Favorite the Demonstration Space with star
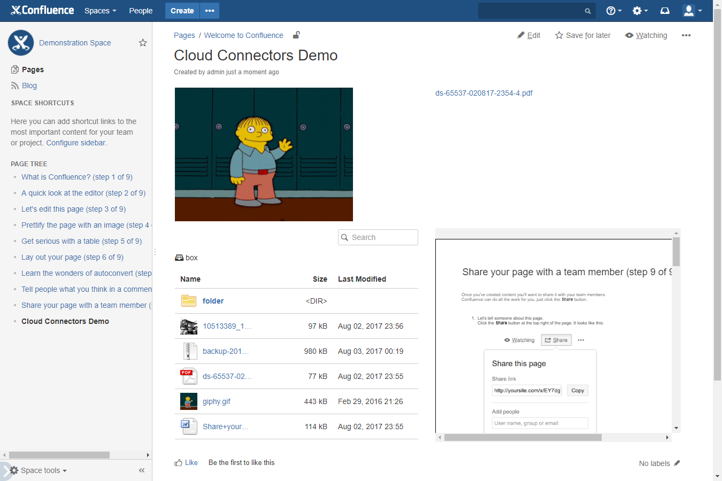This screenshot has height=481, width=722. [x=143, y=43]
